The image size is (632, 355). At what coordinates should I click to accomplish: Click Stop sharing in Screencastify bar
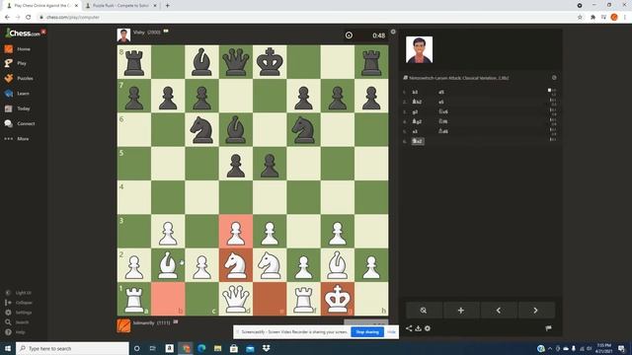[x=367, y=332]
